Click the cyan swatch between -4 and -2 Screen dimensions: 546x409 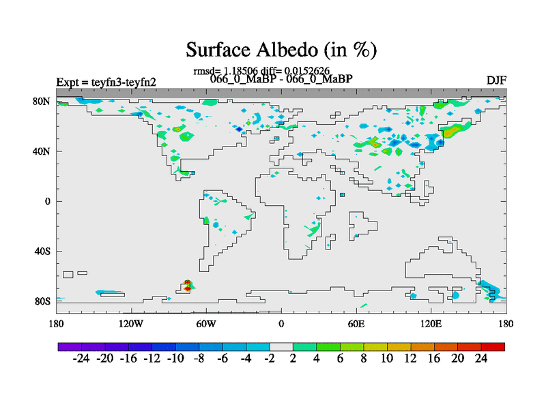[258, 347]
